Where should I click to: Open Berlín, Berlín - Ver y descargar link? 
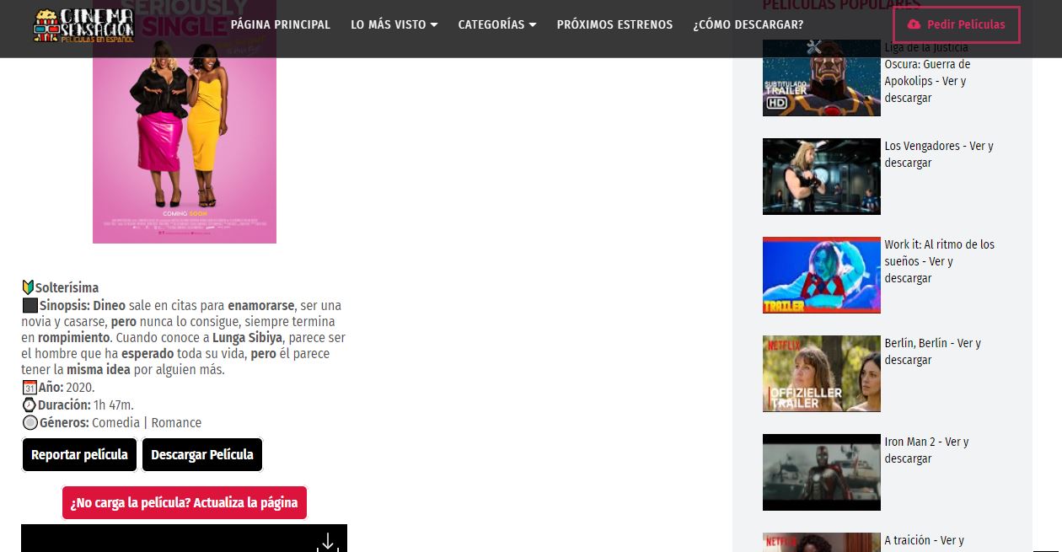point(932,351)
